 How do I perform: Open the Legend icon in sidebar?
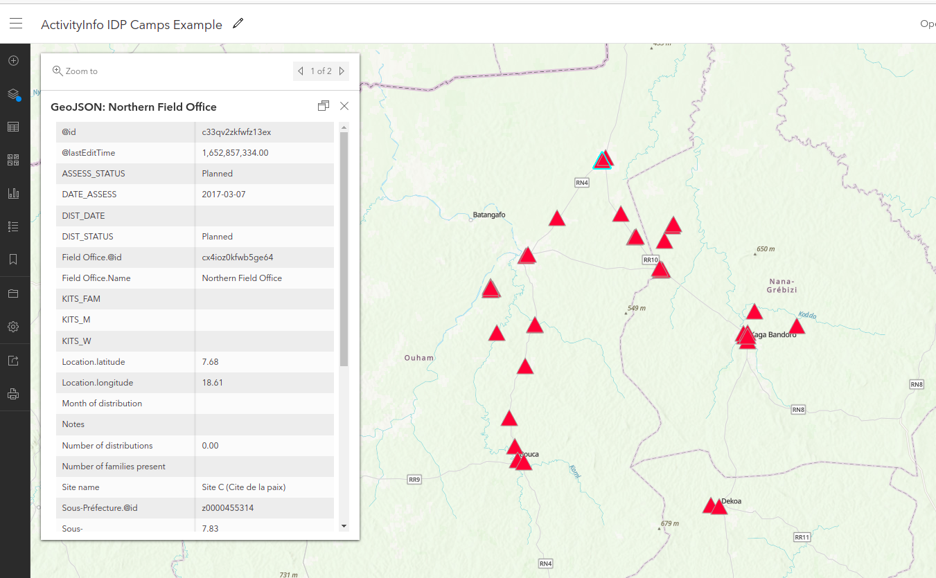click(13, 226)
